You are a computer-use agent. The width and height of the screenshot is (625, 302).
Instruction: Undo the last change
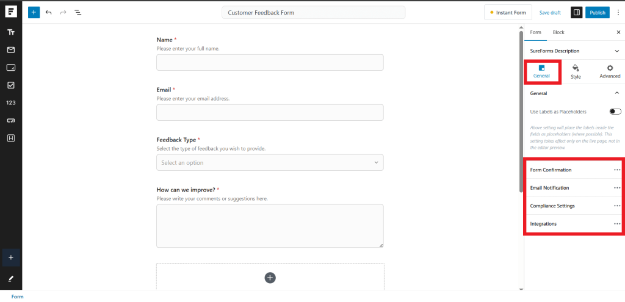pos(49,12)
